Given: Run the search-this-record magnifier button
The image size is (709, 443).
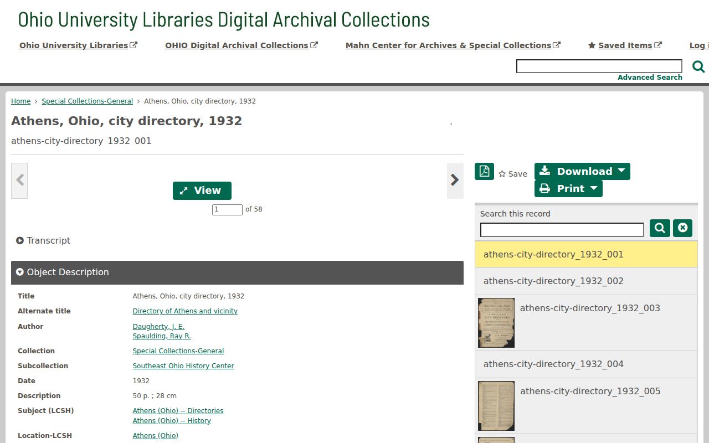Looking at the screenshot, I should click(x=660, y=228).
